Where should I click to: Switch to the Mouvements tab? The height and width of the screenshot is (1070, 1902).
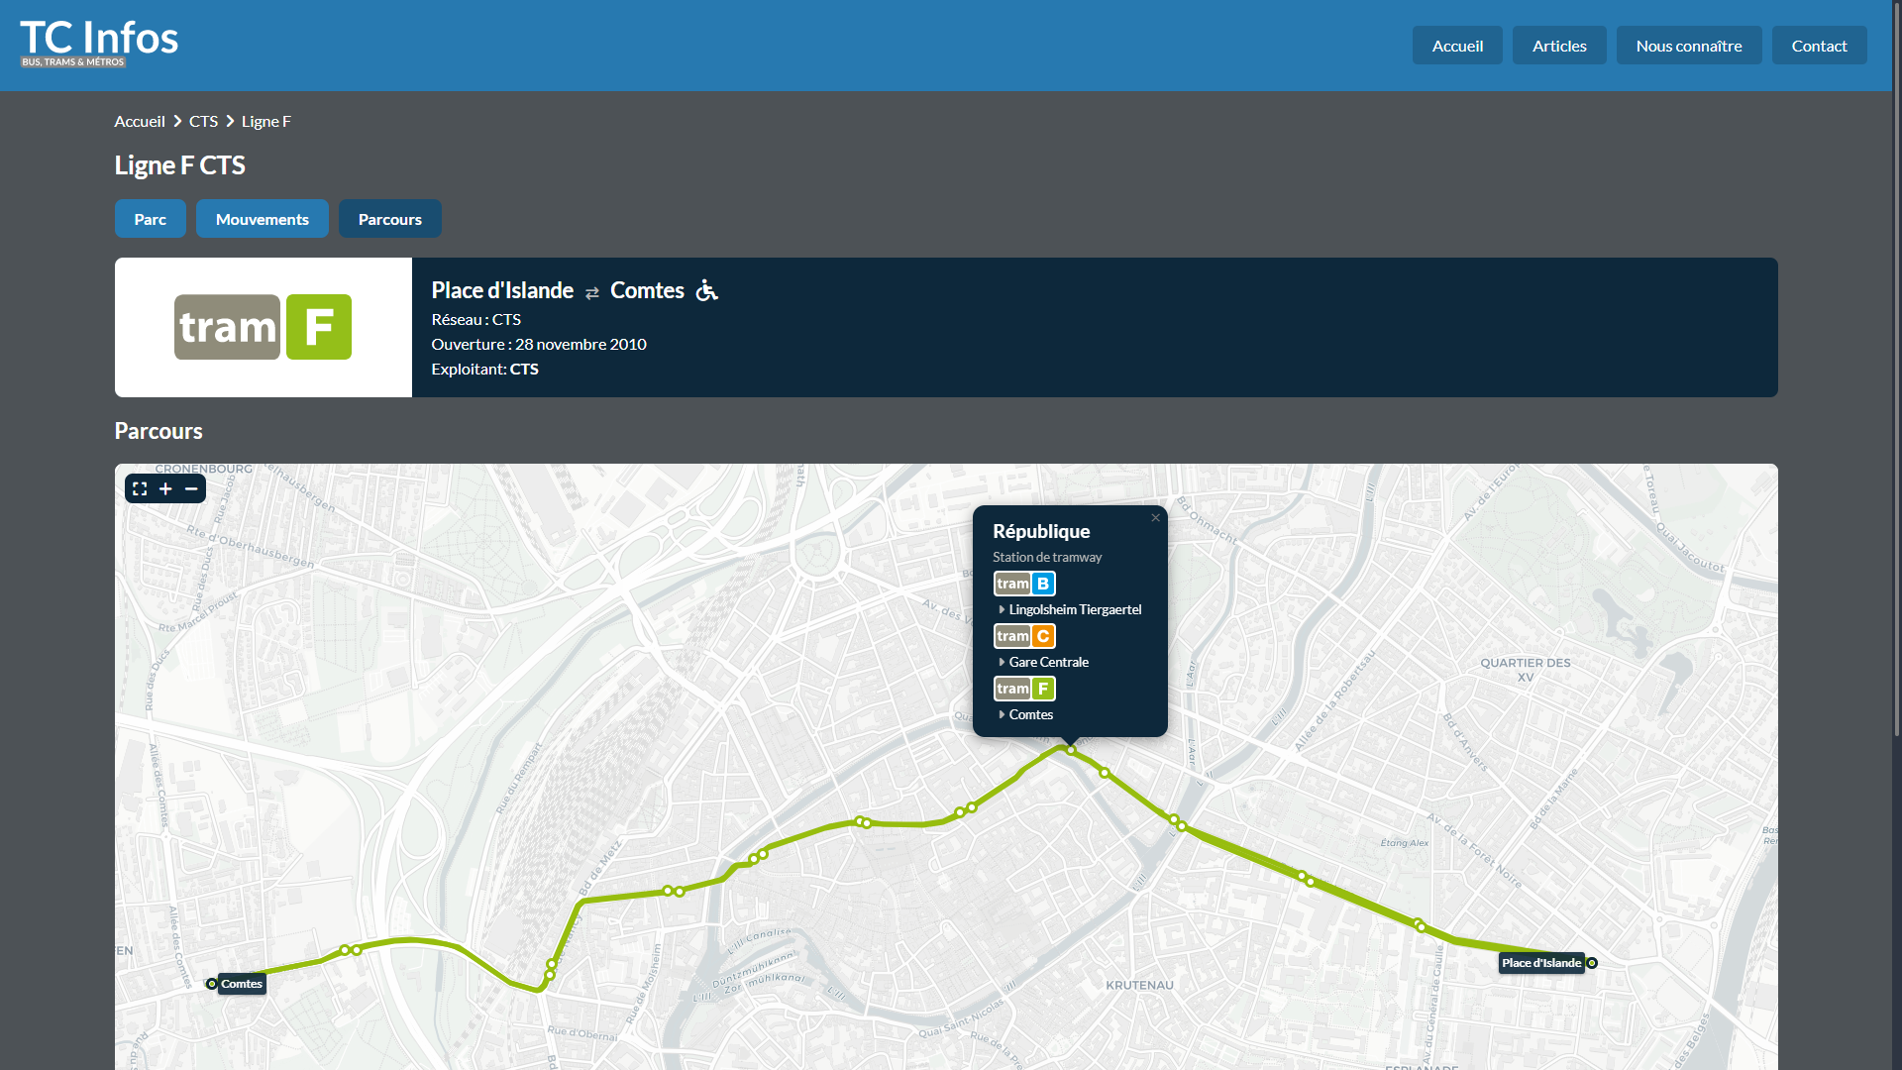coord(263,219)
